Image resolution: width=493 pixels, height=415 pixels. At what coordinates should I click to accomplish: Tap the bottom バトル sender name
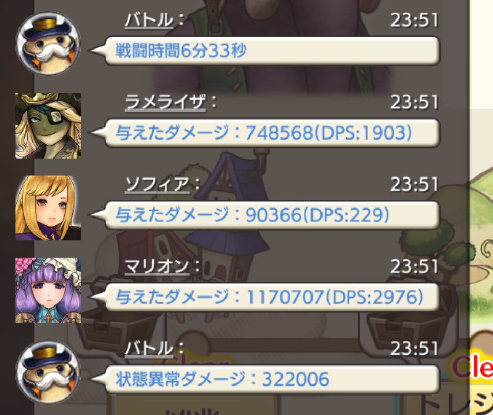click(149, 349)
